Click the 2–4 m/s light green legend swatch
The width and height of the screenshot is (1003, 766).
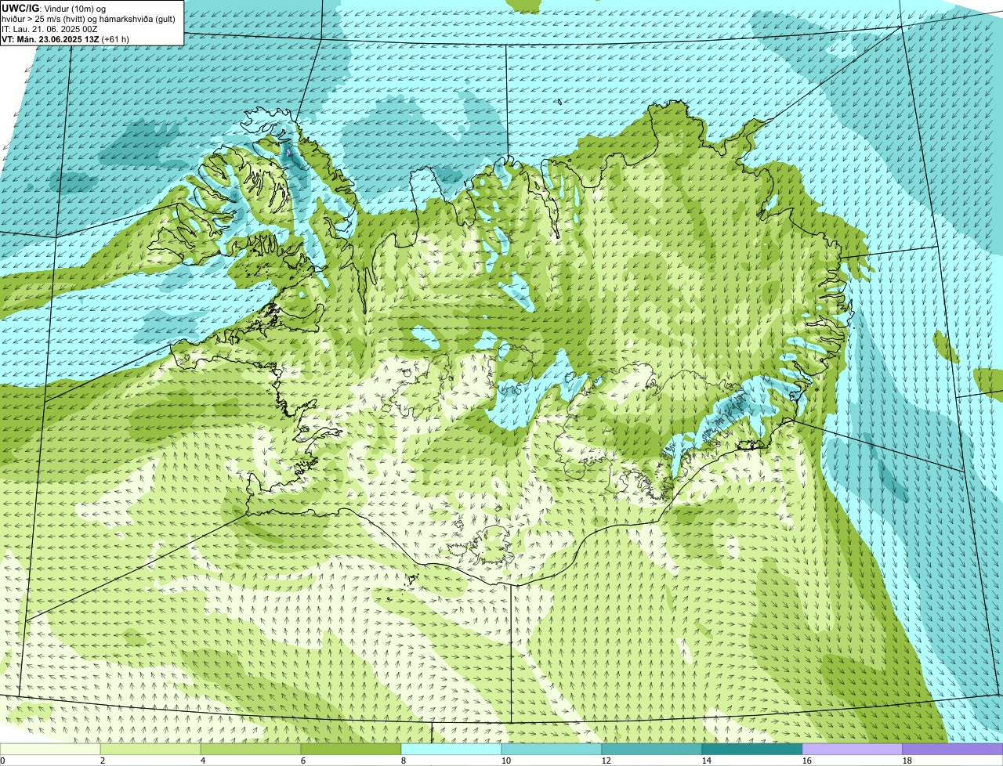click(x=150, y=749)
